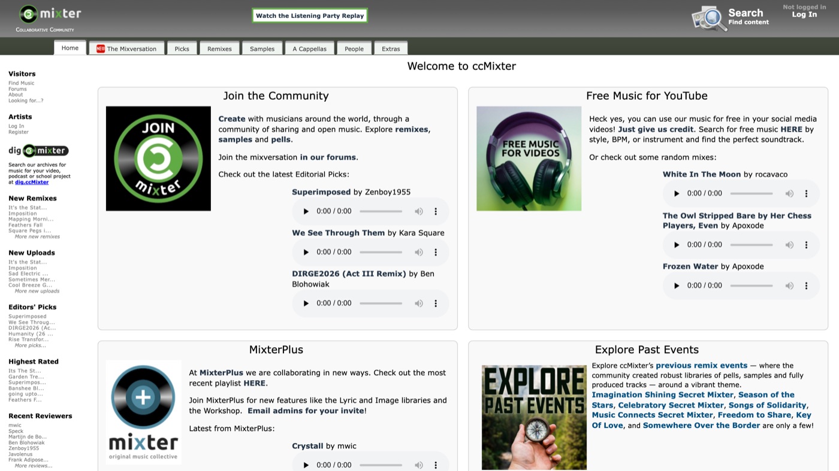The image size is (839, 471).
Task: Open more options for DIRGE2026 player
Action: [x=436, y=303]
